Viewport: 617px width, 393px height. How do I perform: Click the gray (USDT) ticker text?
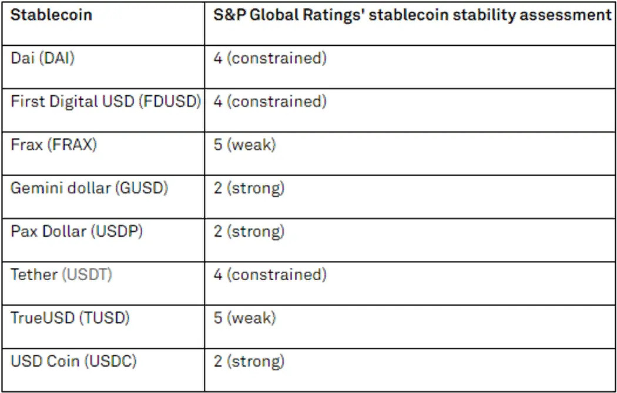(x=87, y=275)
